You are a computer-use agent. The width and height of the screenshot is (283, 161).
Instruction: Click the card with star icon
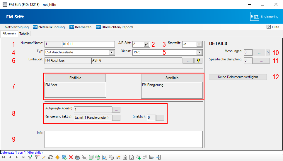tap(118, 157)
